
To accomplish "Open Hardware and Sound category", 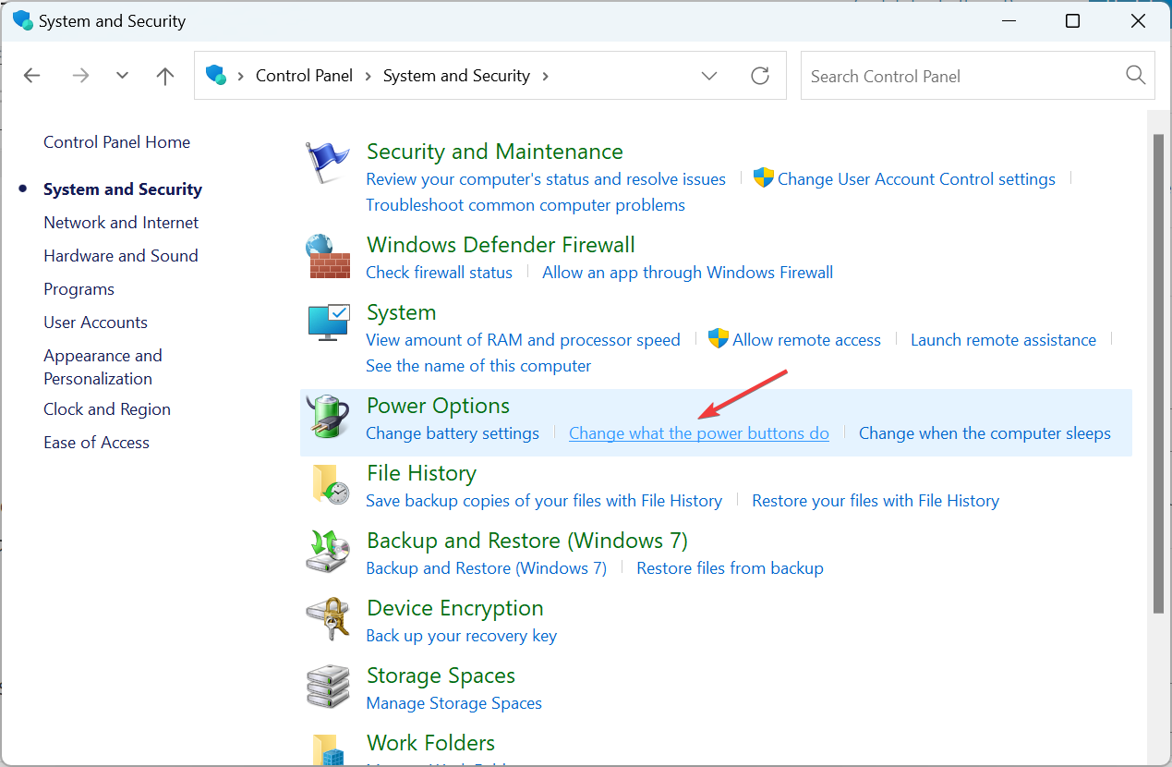I will pyautogui.click(x=121, y=256).
